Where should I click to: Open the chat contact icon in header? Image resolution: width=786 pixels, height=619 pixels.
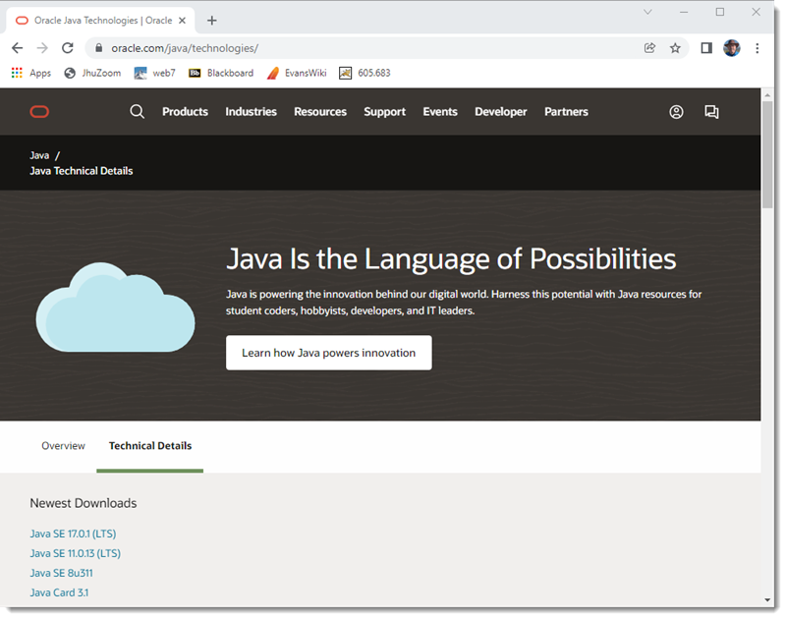pyautogui.click(x=711, y=112)
